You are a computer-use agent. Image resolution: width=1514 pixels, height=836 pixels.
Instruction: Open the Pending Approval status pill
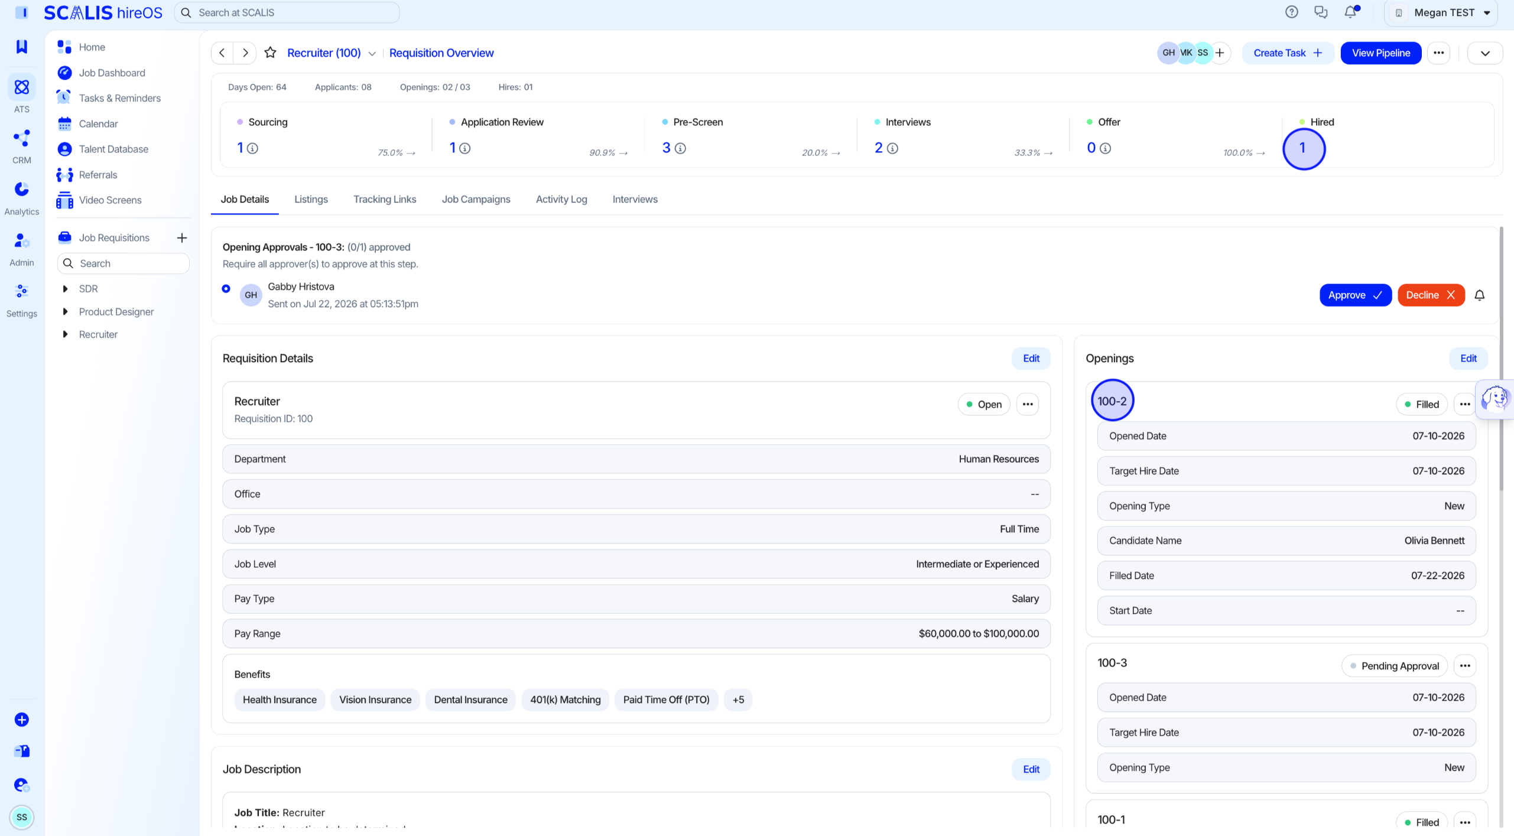point(1395,666)
